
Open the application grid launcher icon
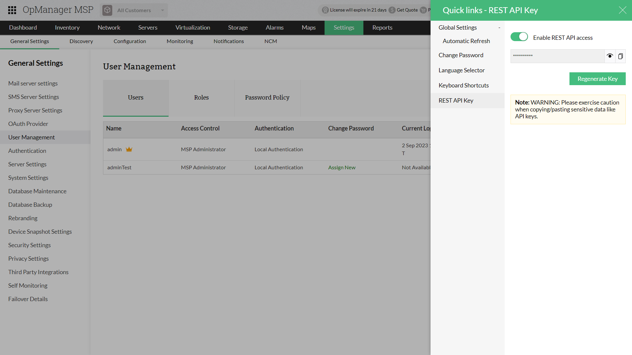[12, 10]
